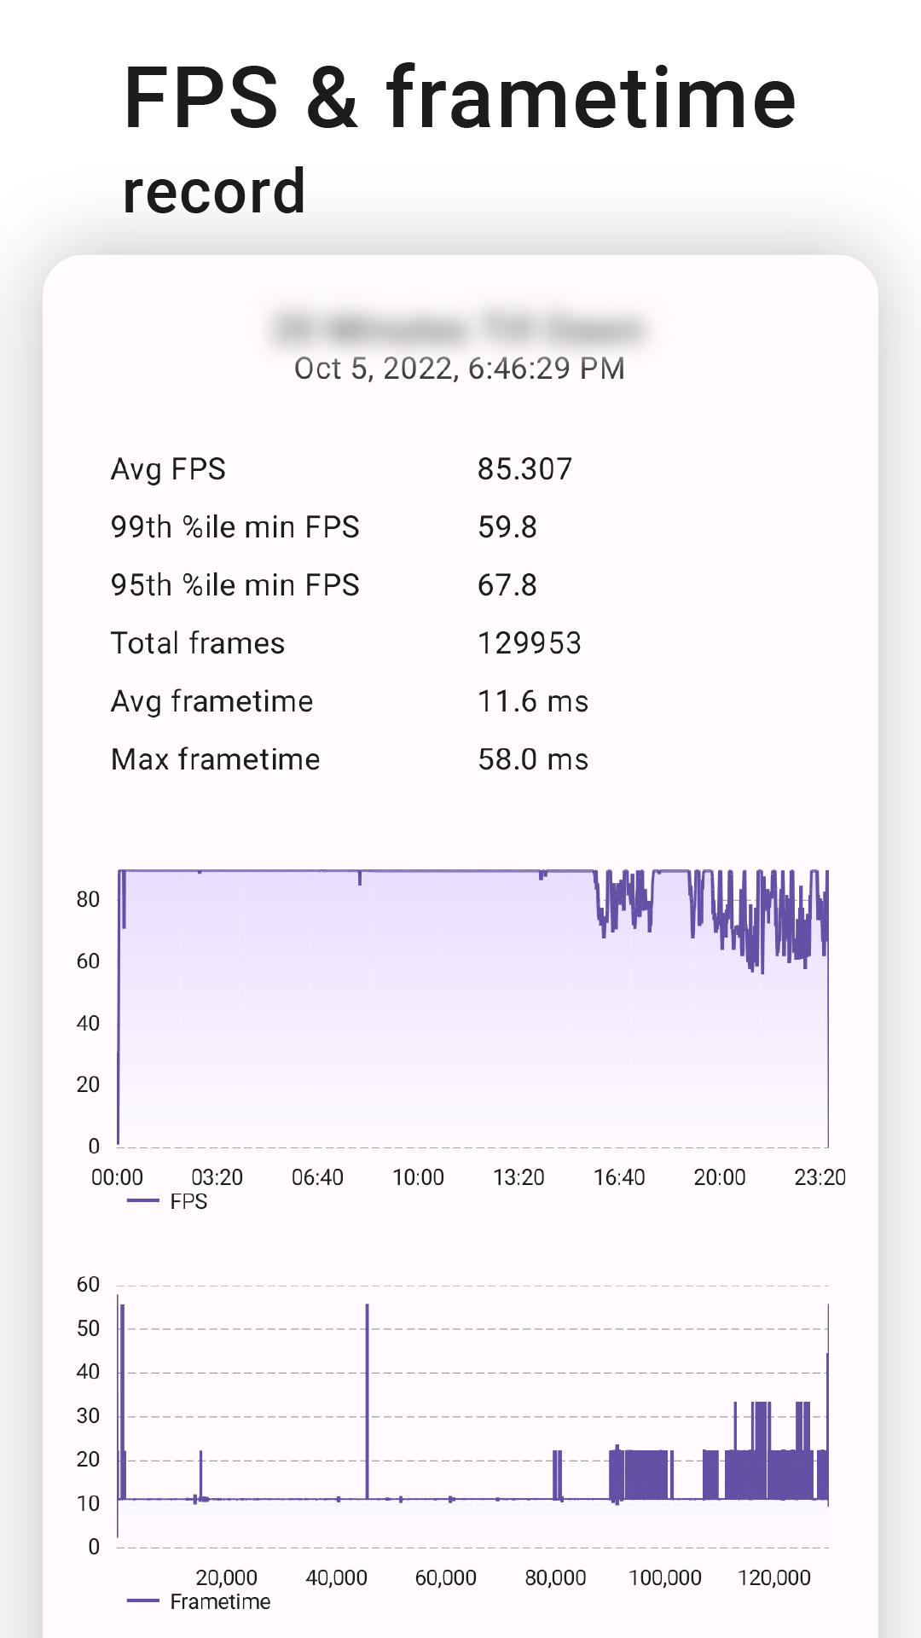This screenshot has width=921, height=1638.
Task: Click the Avg frametime 11.6 ms value
Action: [532, 700]
